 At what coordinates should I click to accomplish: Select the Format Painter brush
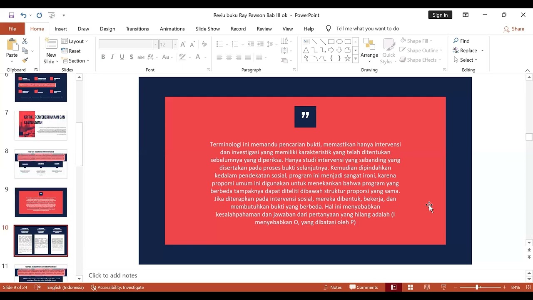click(25, 60)
